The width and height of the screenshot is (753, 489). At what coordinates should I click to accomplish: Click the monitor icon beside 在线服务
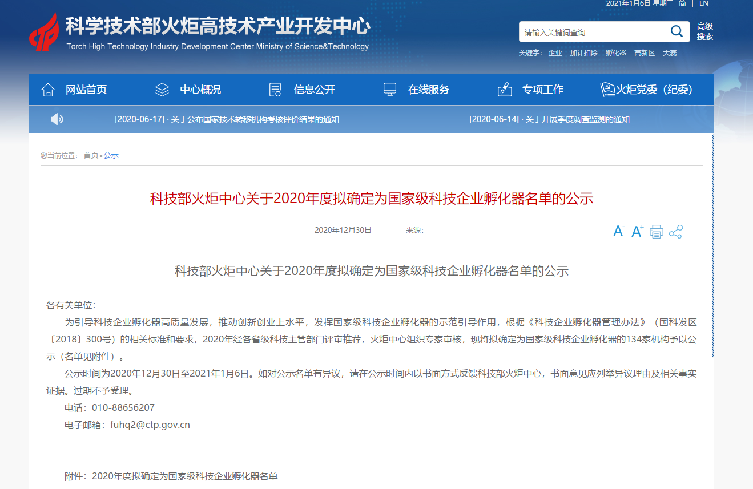pyautogui.click(x=389, y=89)
